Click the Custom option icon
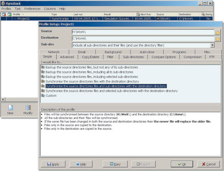The width and height of the screenshot is (224, 171). tap(43, 96)
